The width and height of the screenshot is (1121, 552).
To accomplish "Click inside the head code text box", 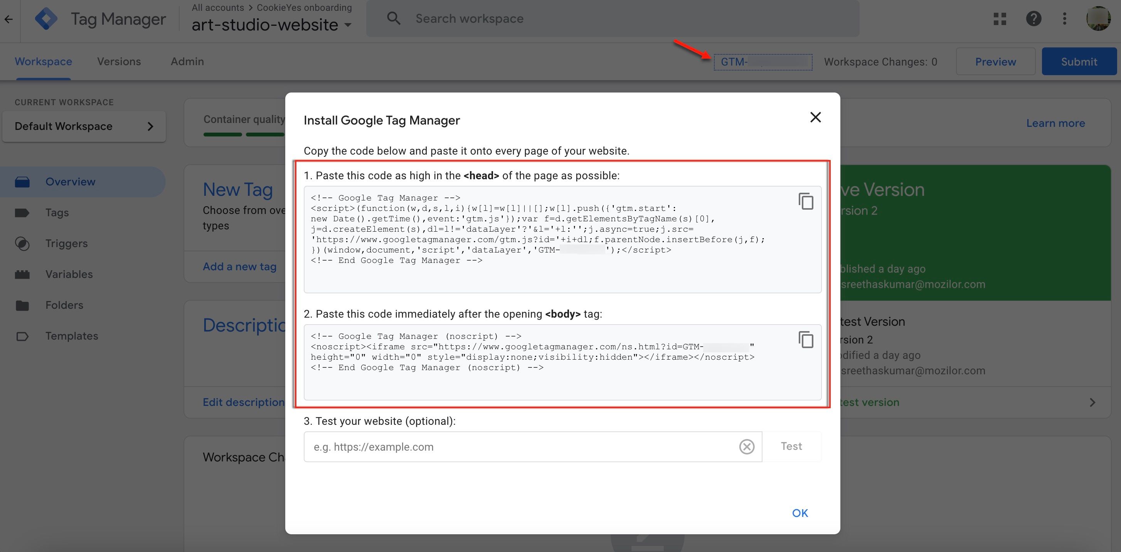I will (562, 239).
